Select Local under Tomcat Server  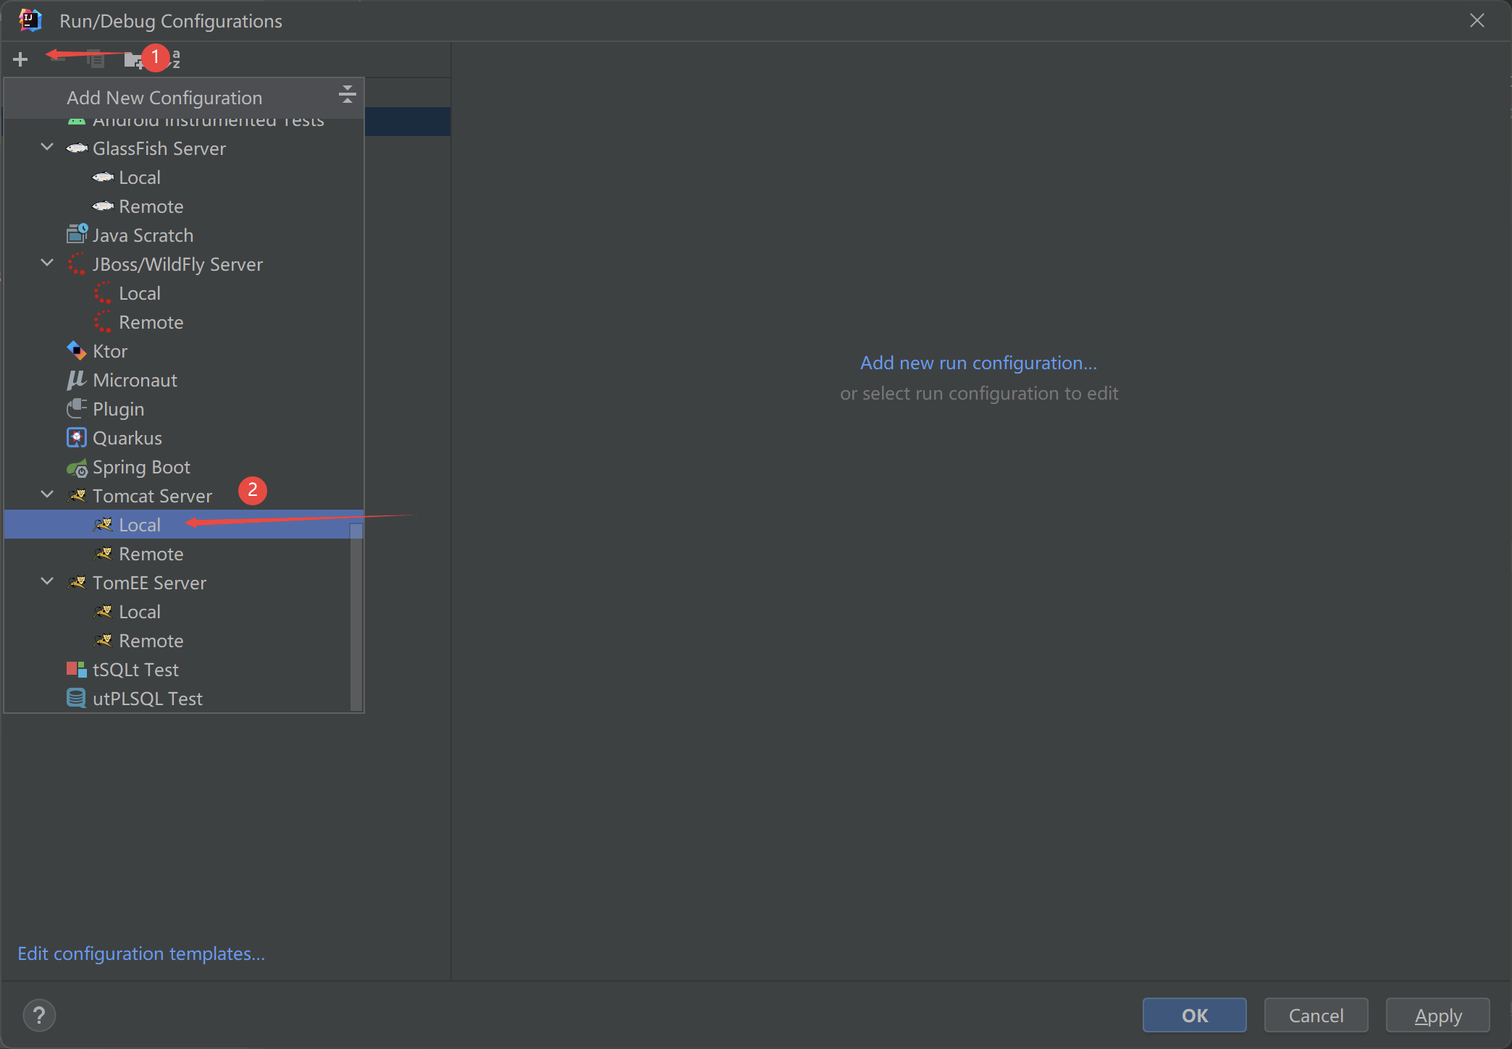(140, 525)
